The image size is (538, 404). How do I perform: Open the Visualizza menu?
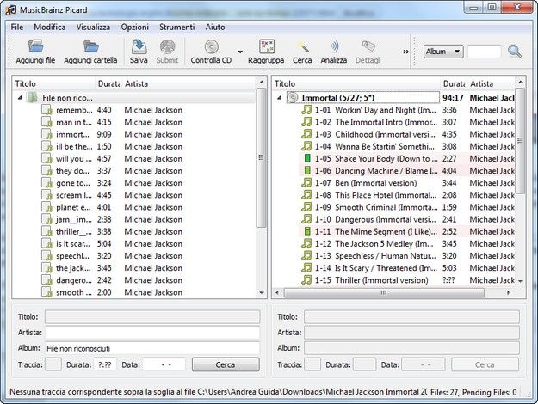pyautogui.click(x=93, y=27)
